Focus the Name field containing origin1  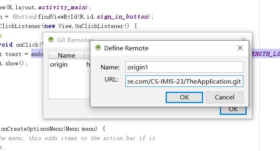pyautogui.click(x=184, y=67)
